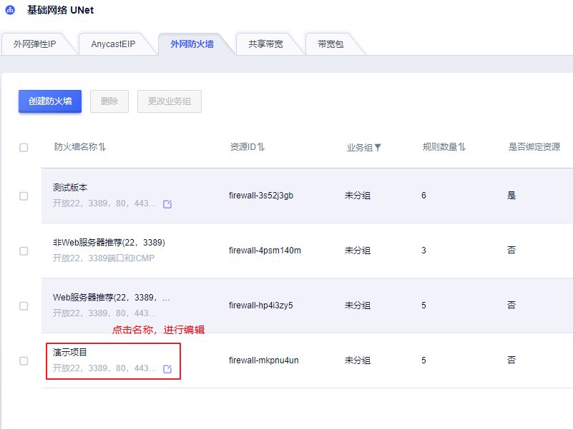Click remark text under 测试版本
The image size is (573, 429).
click(x=104, y=203)
